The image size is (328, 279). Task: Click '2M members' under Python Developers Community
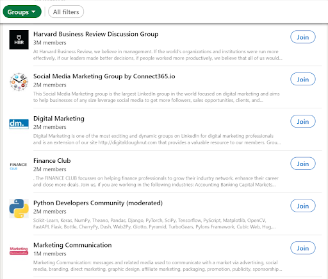(50, 212)
